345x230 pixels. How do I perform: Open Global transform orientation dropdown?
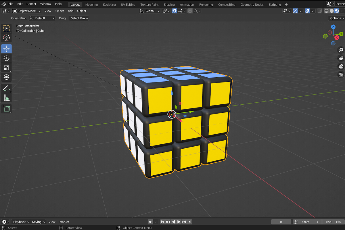(150, 11)
